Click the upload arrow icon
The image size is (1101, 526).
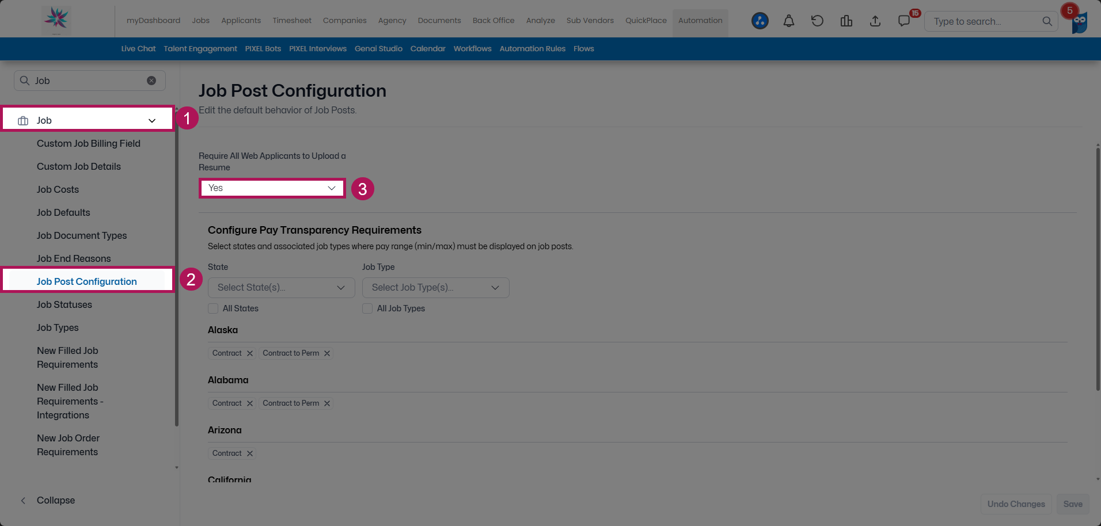click(875, 21)
